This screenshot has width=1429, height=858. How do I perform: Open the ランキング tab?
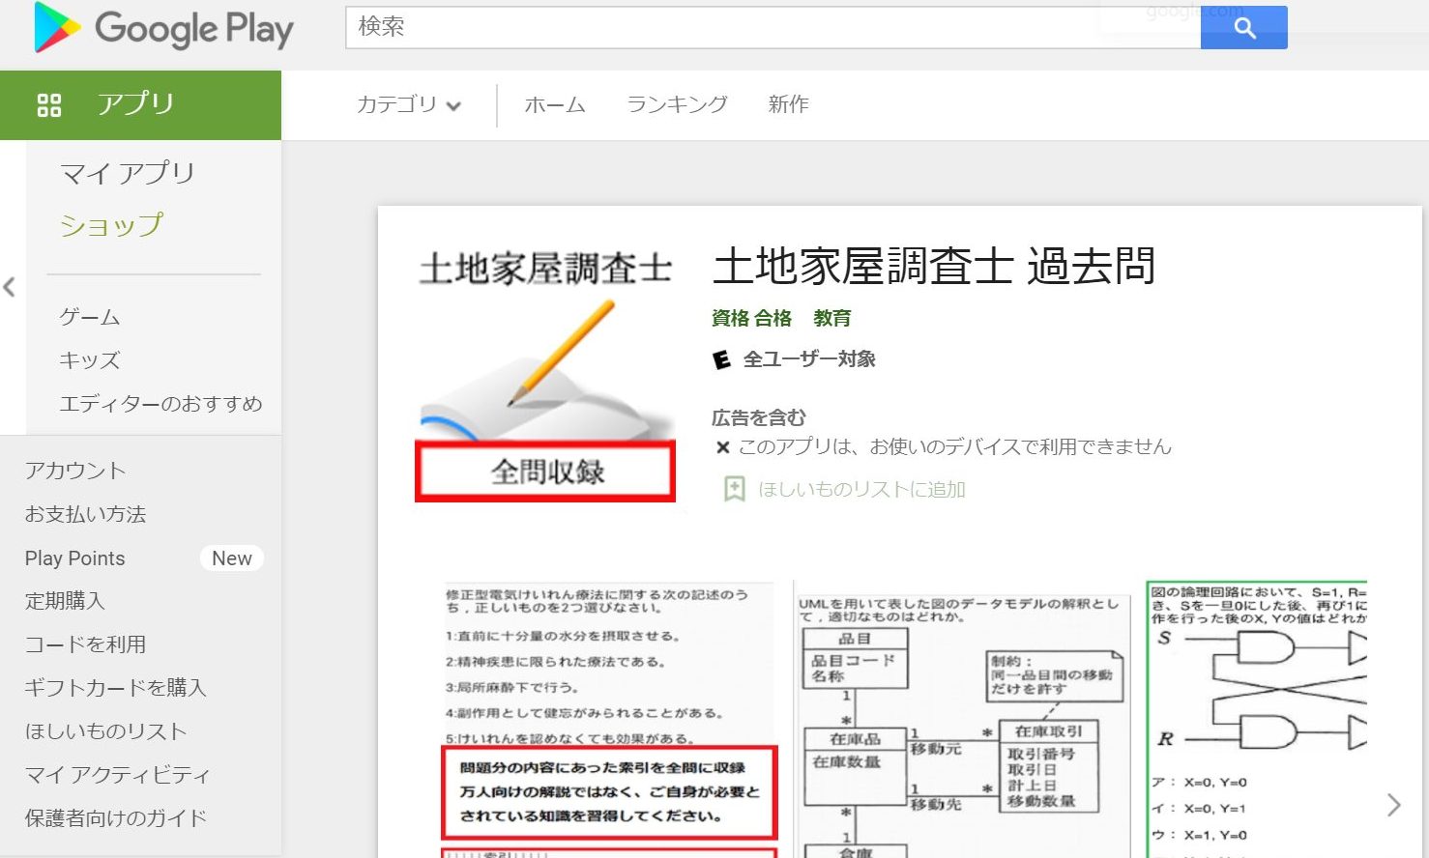click(x=677, y=104)
